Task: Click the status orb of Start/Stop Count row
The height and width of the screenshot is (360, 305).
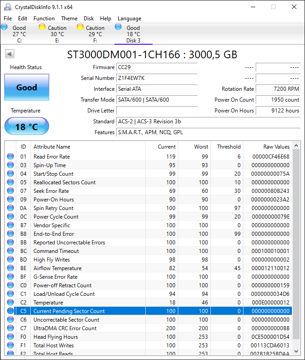Action: [x=10, y=173]
